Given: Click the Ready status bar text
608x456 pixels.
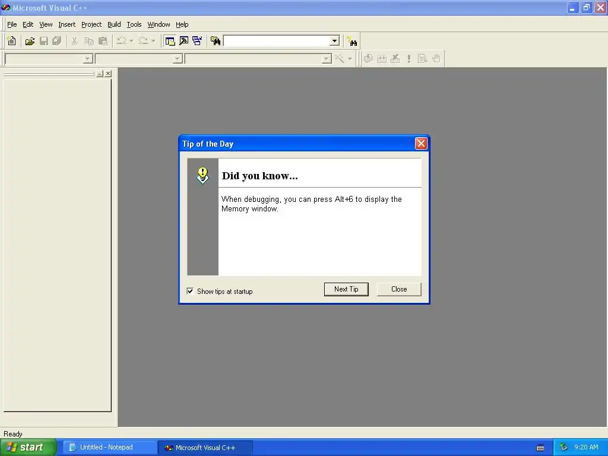Looking at the screenshot, I should pyautogui.click(x=13, y=434).
